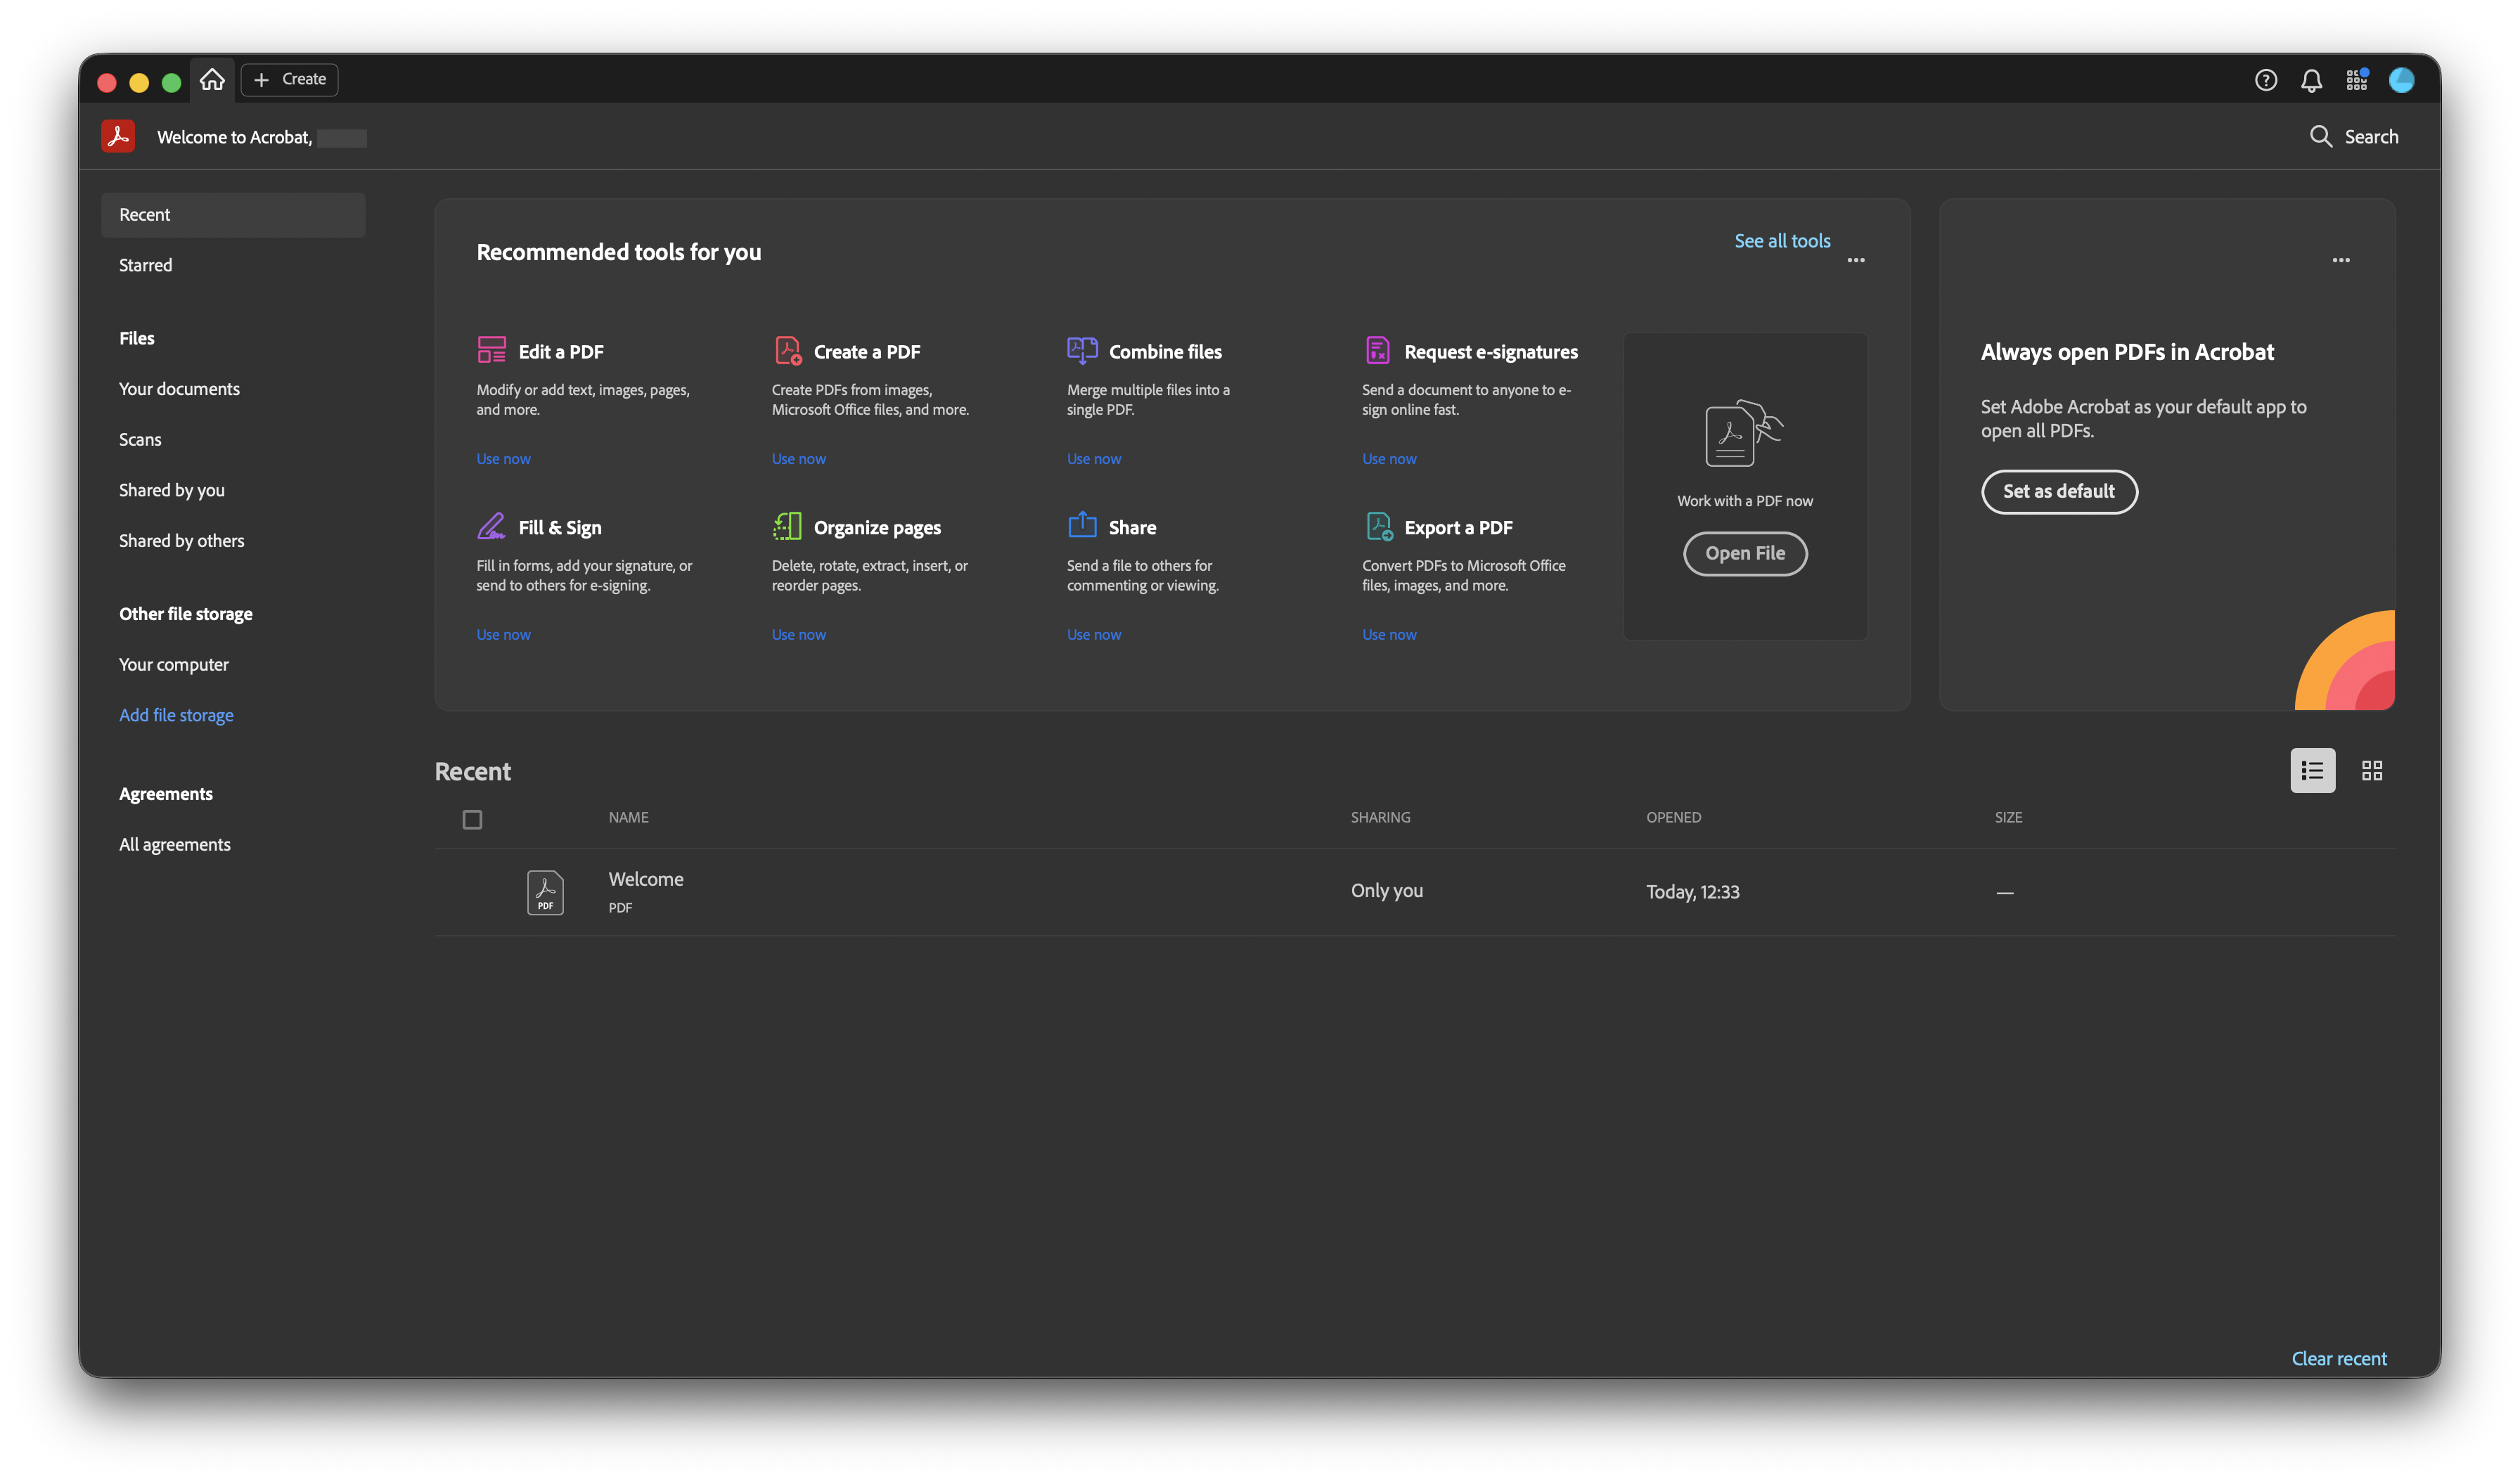This screenshot has height=1482, width=2520.
Task: Click Use now under Fill & Sign
Action: [503, 635]
